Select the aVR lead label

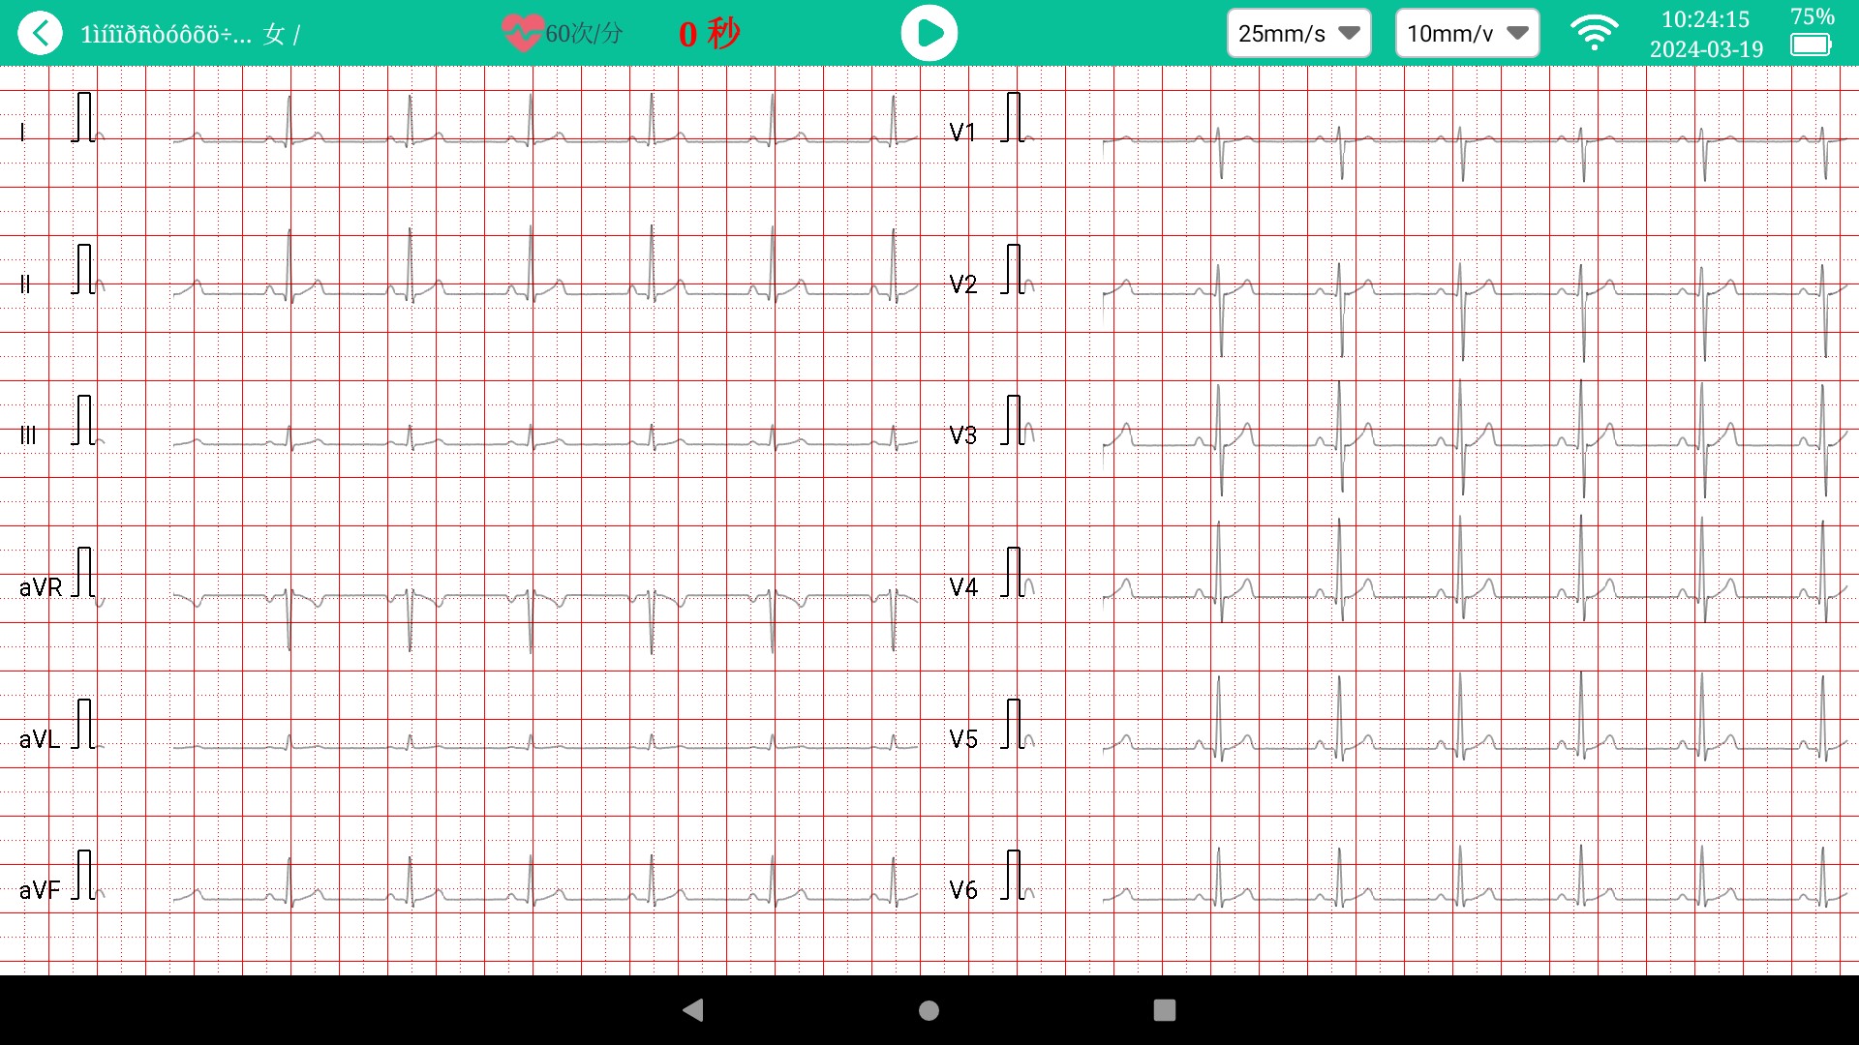41,587
